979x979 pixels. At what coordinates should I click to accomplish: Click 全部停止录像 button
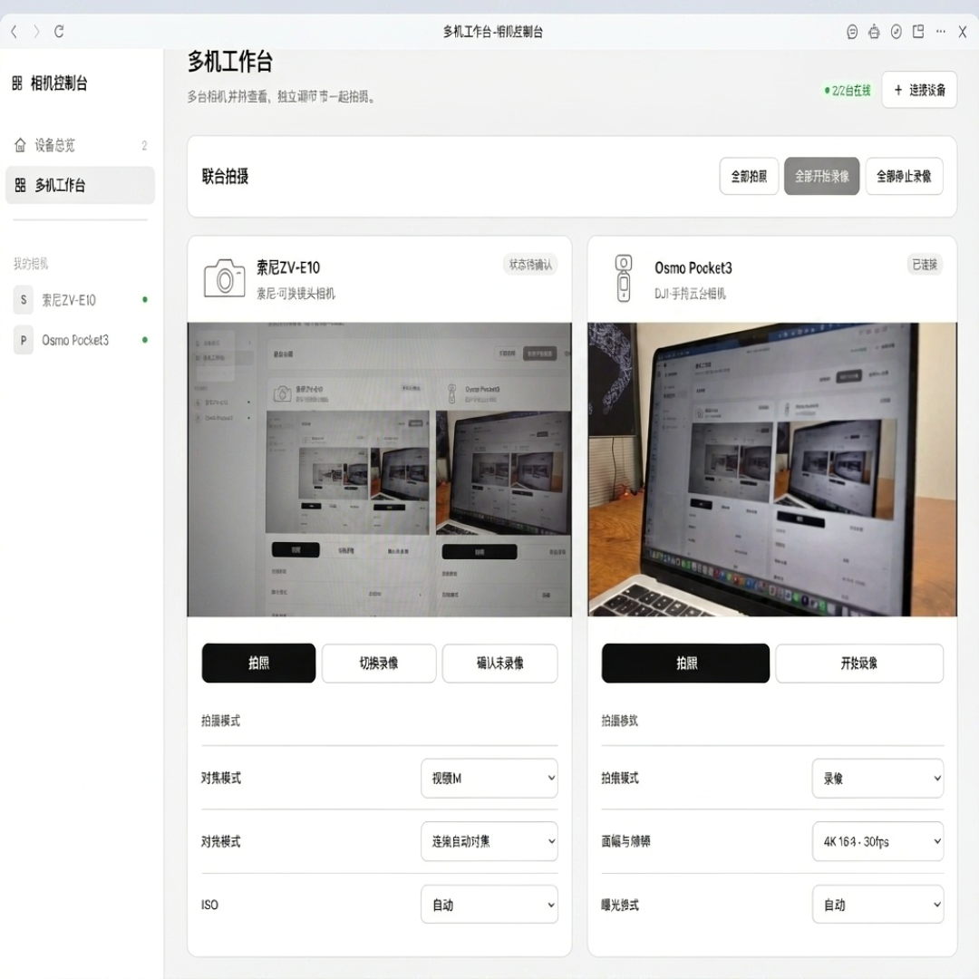pos(904,176)
